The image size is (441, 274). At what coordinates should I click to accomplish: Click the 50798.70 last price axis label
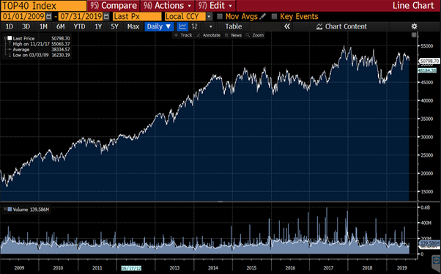pyautogui.click(x=429, y=61)
